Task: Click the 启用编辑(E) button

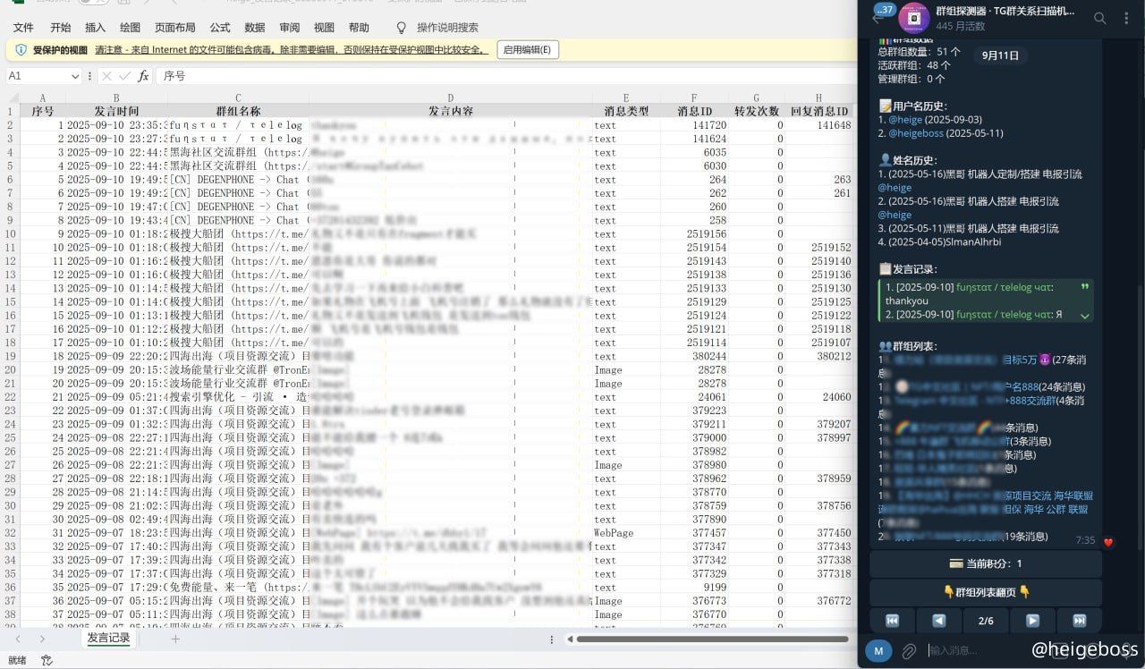Action: click(527, 50)
